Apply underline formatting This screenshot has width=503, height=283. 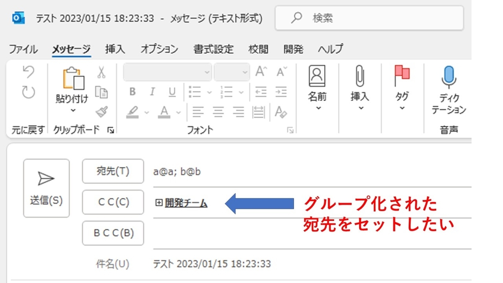[172, 91]
